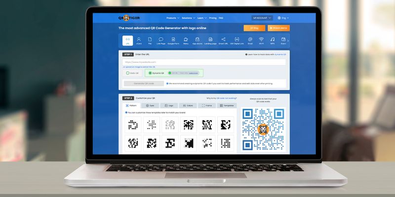
Task: Open the QR code not working link
Action: point(227,98)
